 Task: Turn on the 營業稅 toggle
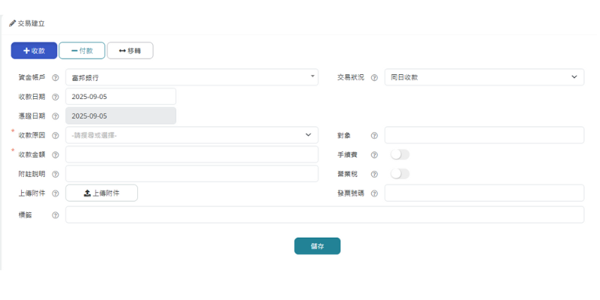pyautogui.click(x=400, y=174)
